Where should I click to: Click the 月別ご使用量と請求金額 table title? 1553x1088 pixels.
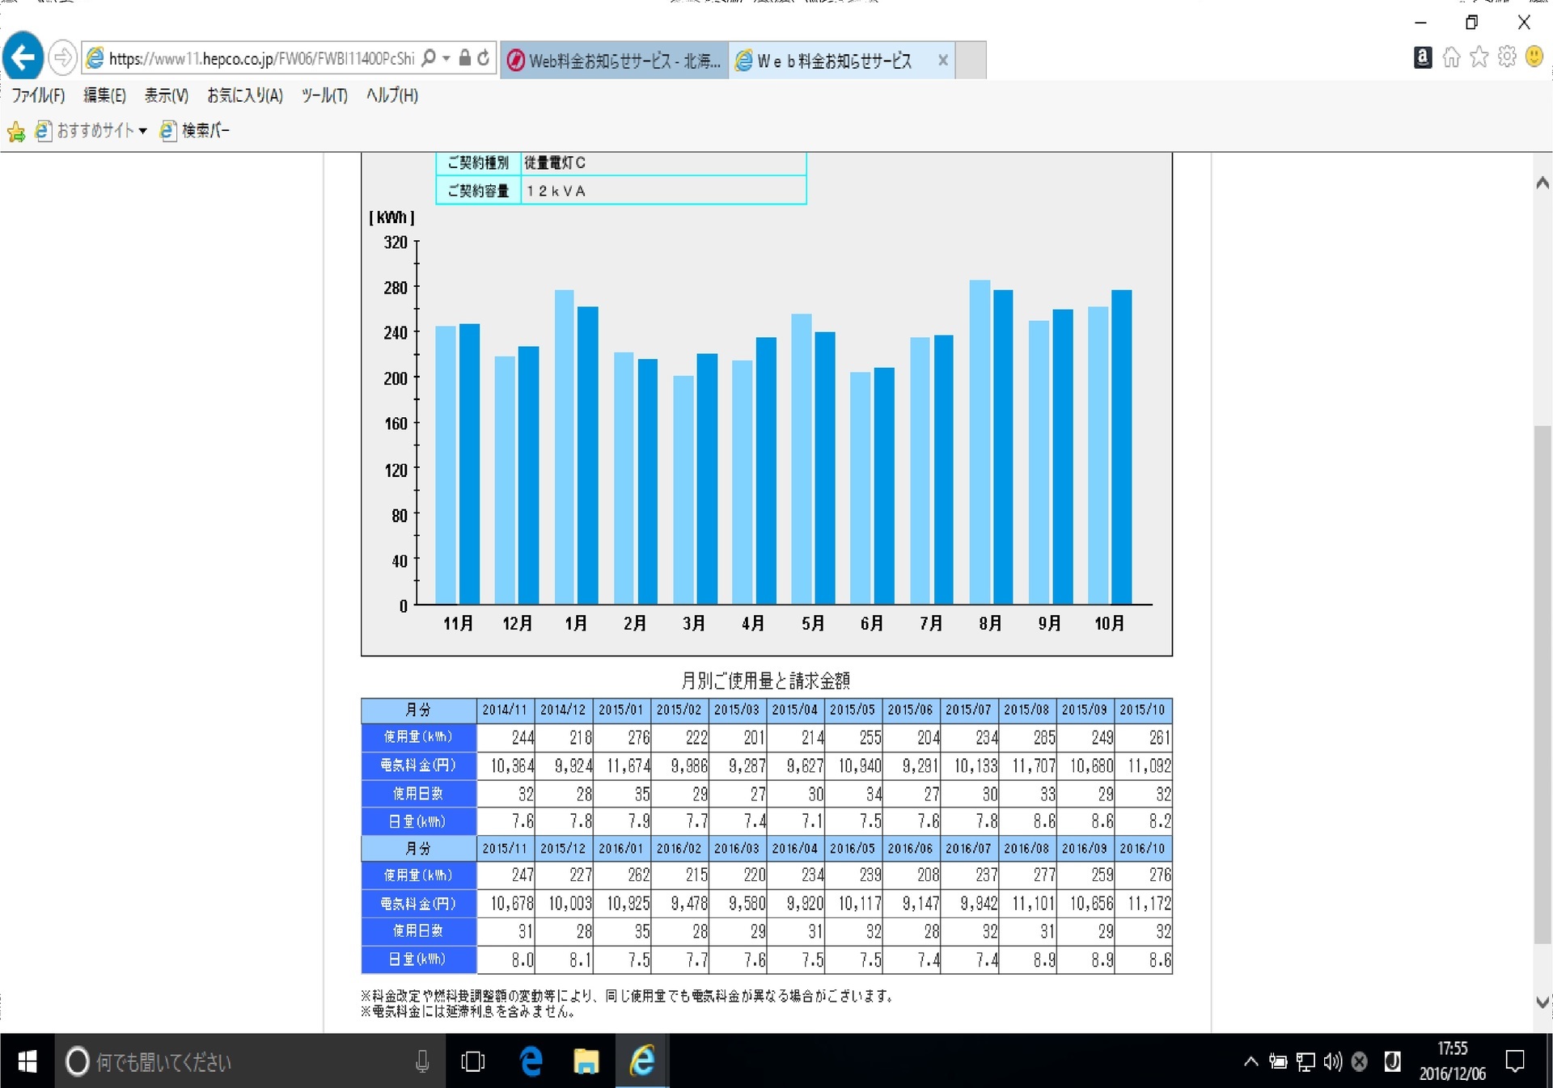(765, 680)
